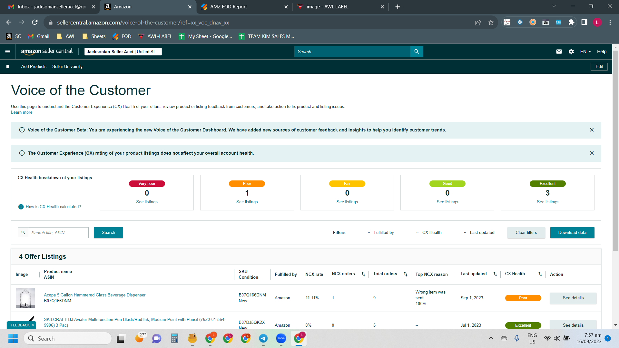Image resolution: width=619 pixels, height=348 pixels.
Task: See listings under Poor
Action: point(247,202)
